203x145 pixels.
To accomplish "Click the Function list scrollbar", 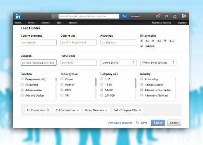I will (x=56, y=88).
